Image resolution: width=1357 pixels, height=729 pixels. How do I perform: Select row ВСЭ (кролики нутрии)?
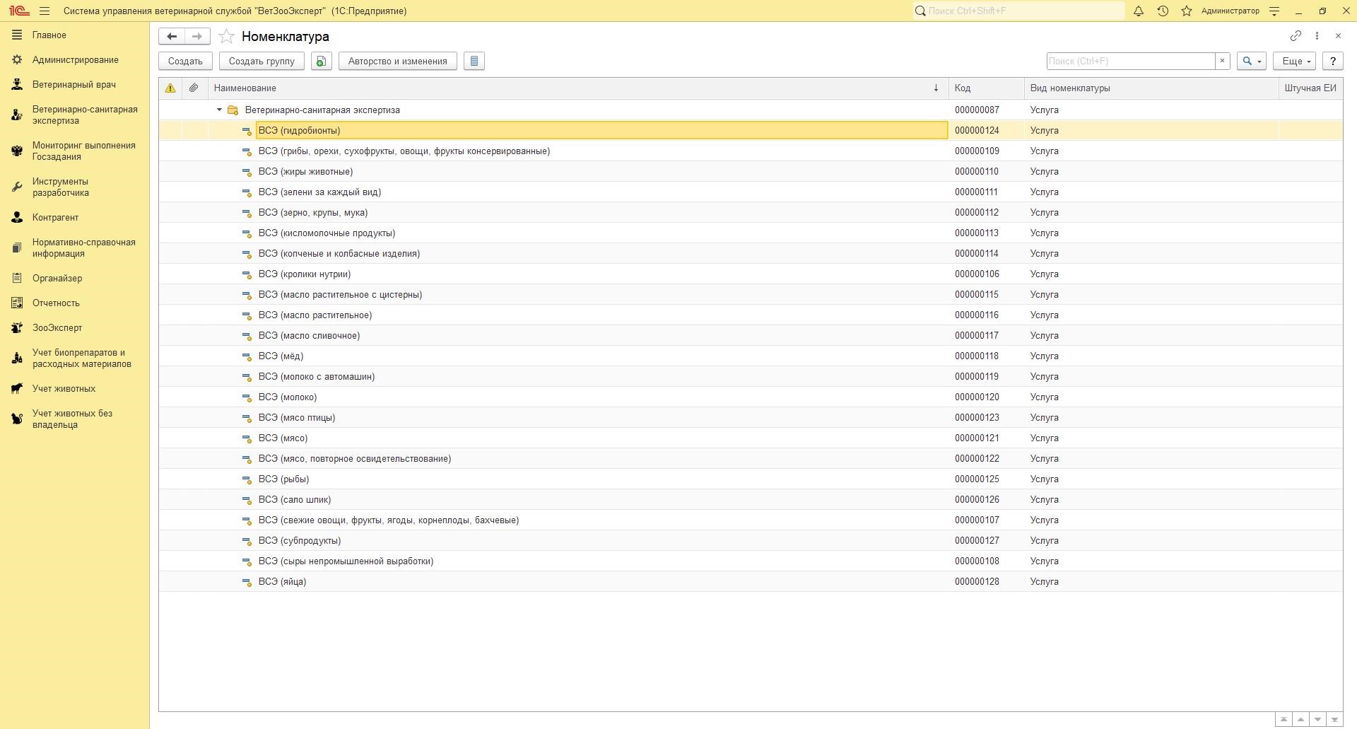point(750,274)
